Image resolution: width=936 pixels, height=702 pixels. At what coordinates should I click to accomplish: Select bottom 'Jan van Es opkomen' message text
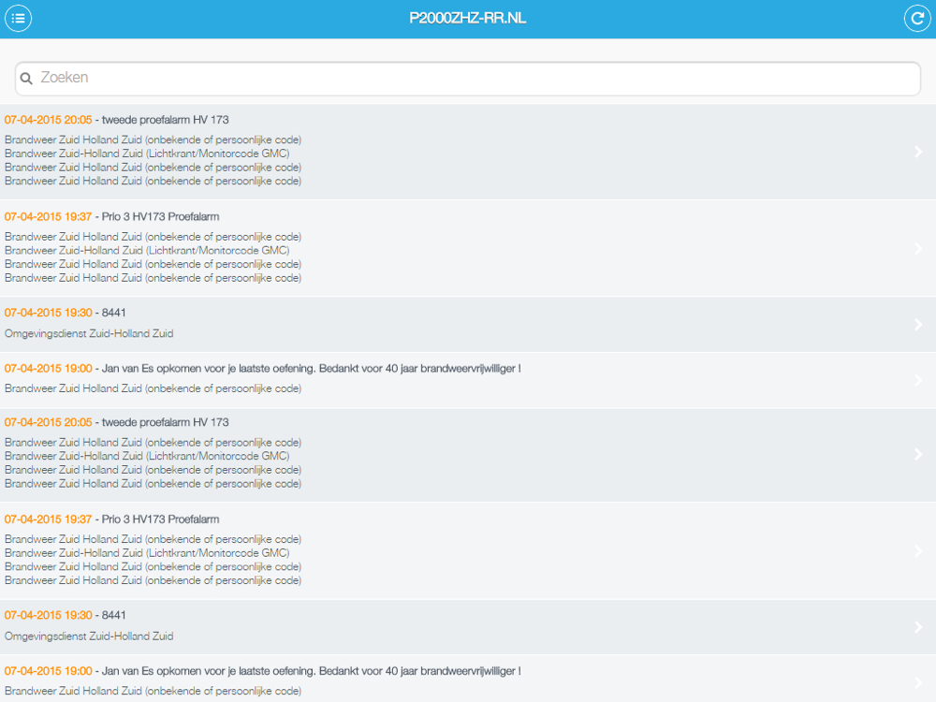[311, 671]
